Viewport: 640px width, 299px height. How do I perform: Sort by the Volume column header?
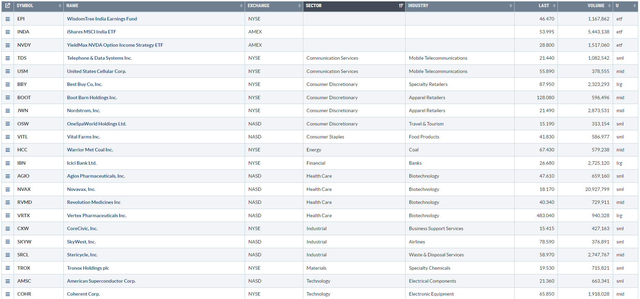pos(596,6)
